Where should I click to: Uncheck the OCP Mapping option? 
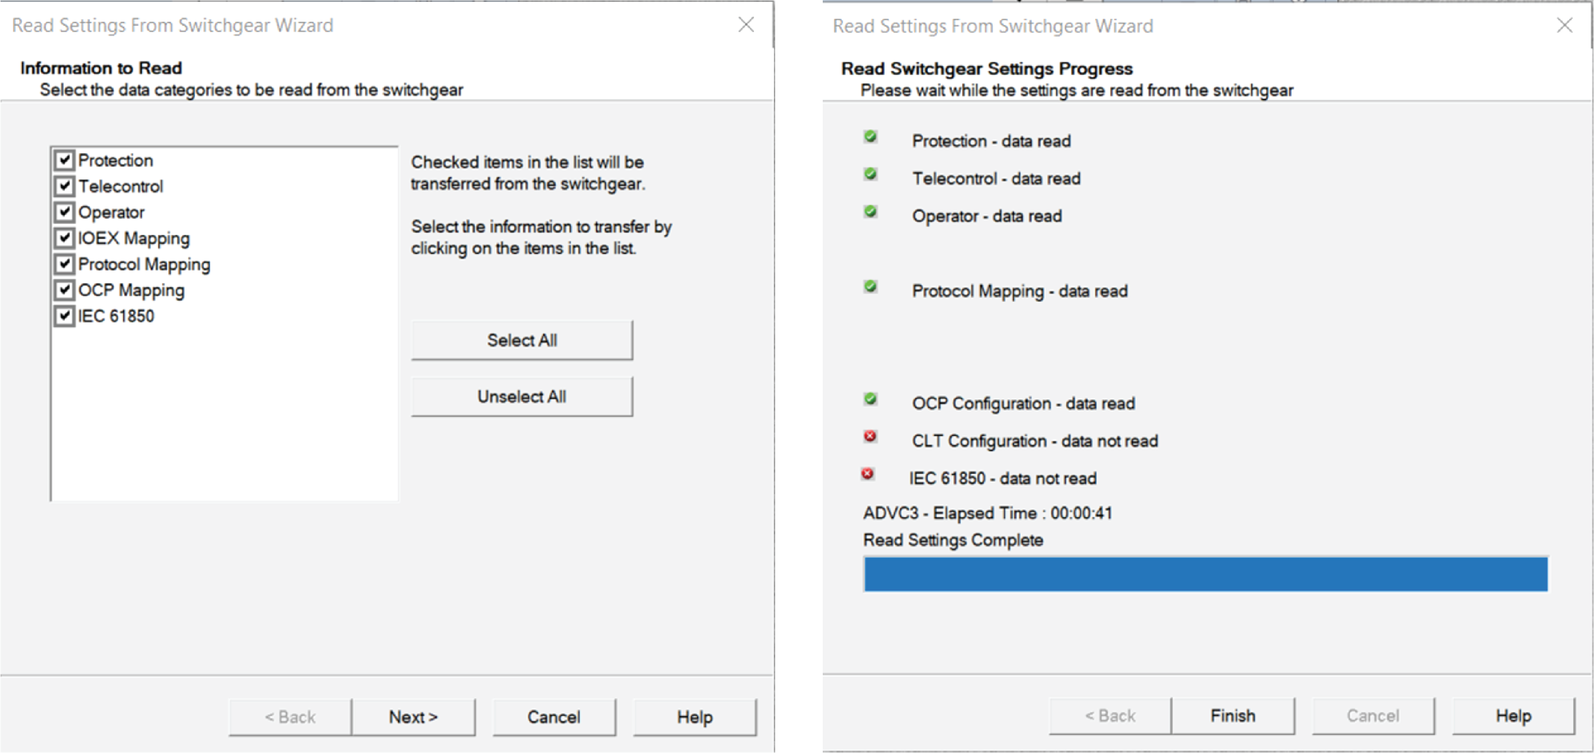coord(64,290)
